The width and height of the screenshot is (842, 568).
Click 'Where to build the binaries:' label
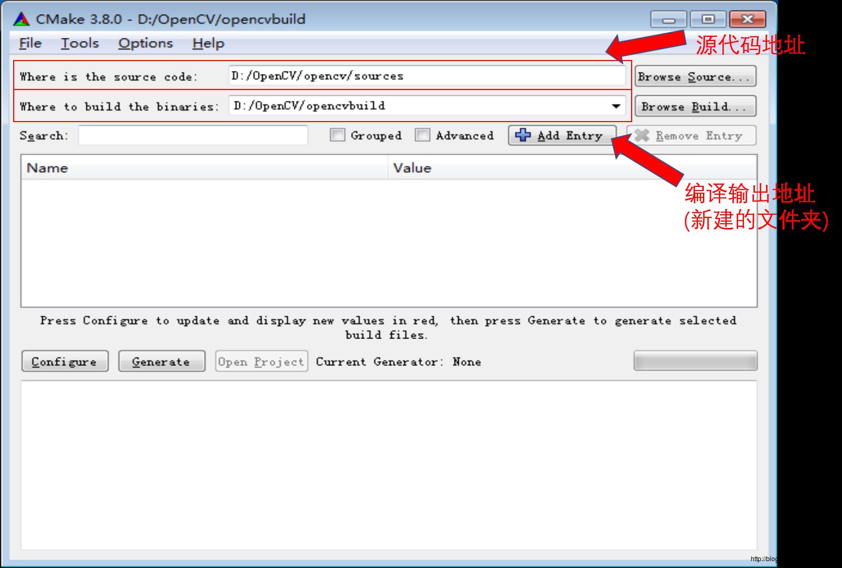pyautogui.click(x=119, y=106)
